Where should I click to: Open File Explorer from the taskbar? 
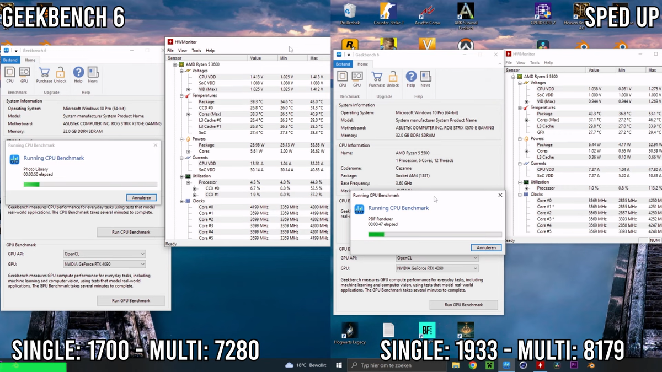click(x=456, y=365)
